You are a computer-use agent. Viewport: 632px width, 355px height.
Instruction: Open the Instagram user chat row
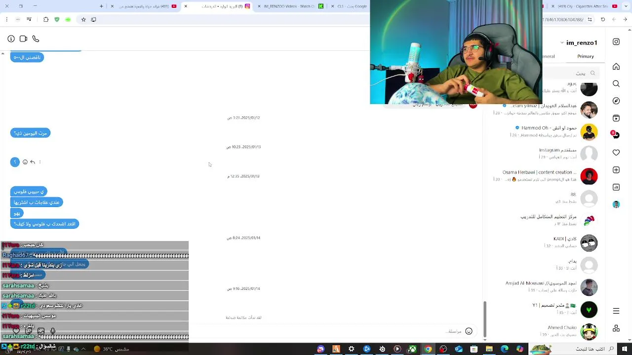click(x=546, y=153)
